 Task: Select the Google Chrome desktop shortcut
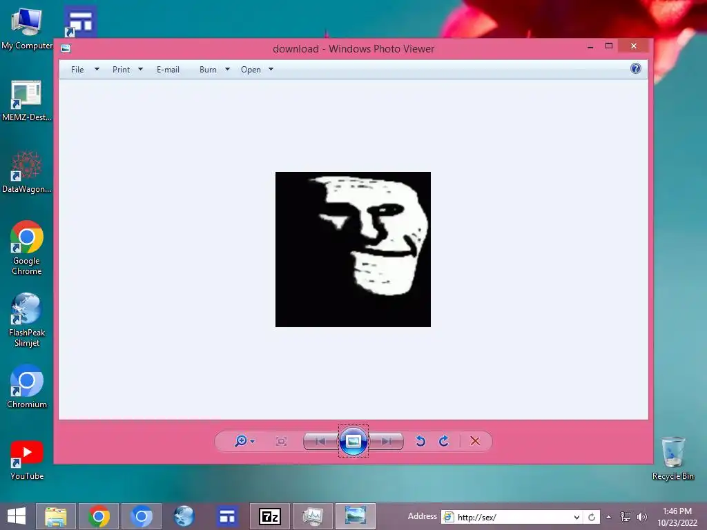27,248
